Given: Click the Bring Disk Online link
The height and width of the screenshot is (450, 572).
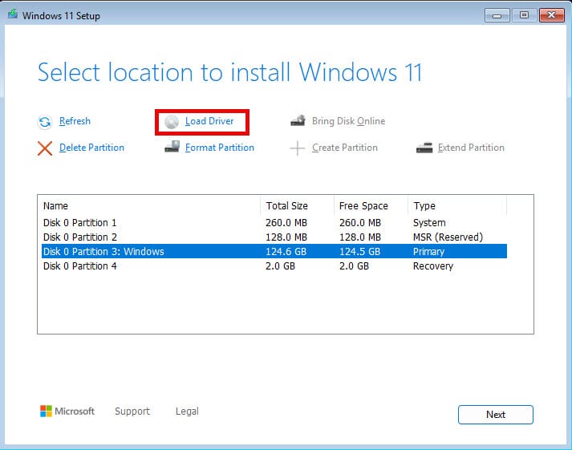Looking at the screenshot, I should [x=348, y=121].
